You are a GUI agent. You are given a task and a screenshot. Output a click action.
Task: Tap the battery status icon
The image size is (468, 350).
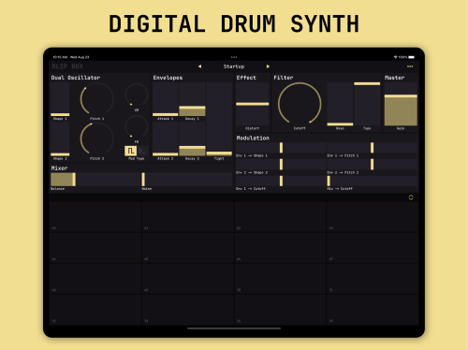411,57
